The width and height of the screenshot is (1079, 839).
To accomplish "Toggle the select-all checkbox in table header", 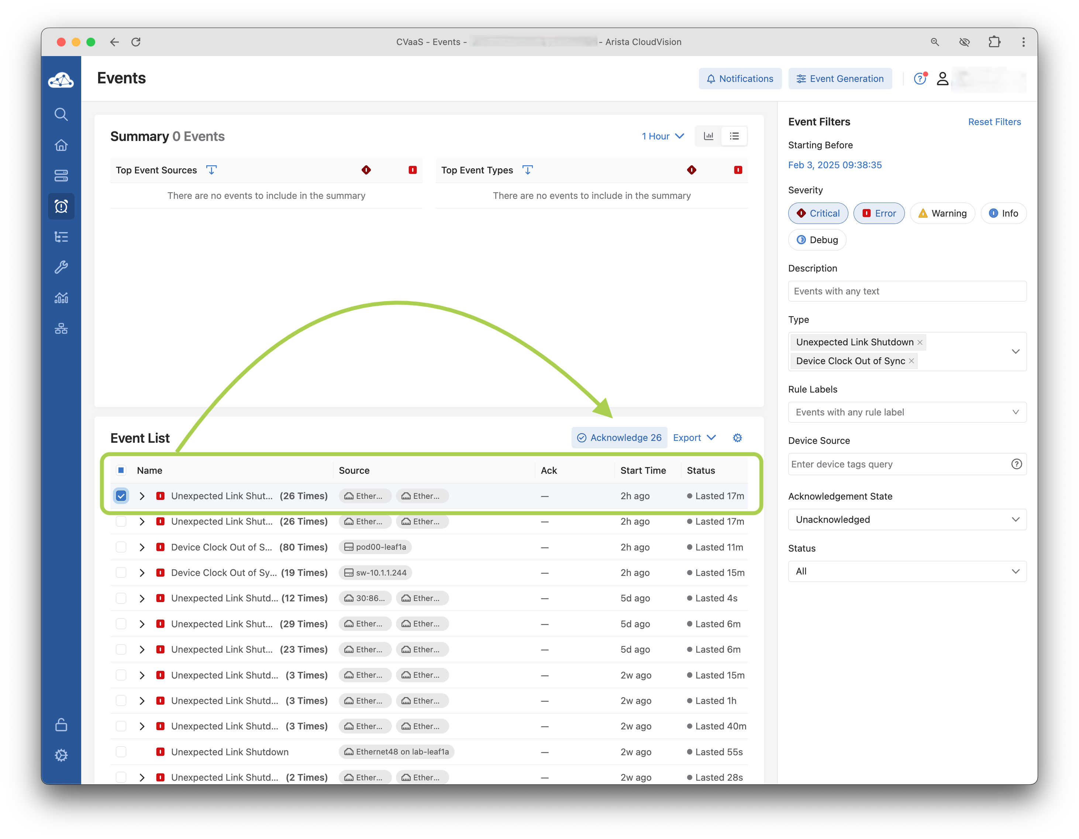I will 121,470.
